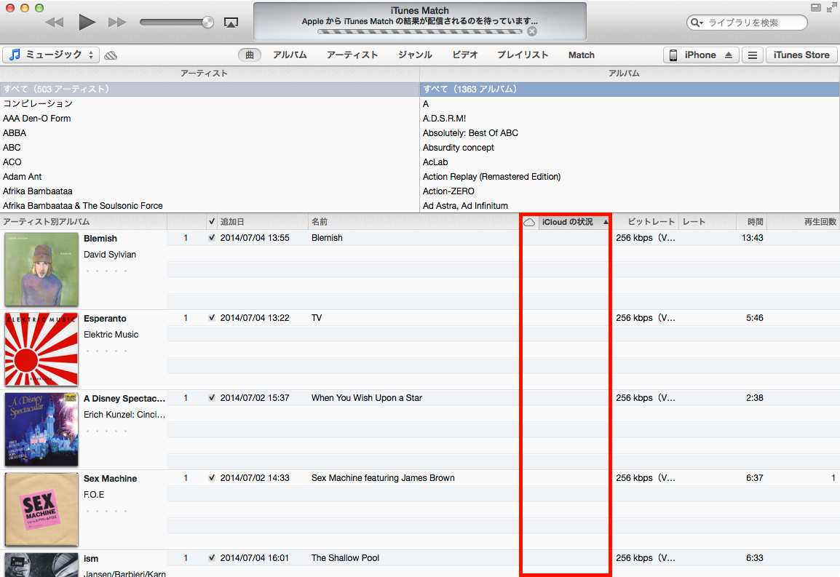
Task: Sort by ビットレート column header
Action: (646, 222)
